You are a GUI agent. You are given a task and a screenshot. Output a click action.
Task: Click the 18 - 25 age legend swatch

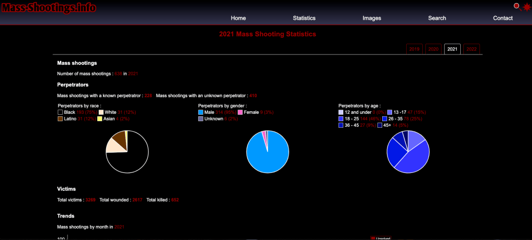point(341,119)
